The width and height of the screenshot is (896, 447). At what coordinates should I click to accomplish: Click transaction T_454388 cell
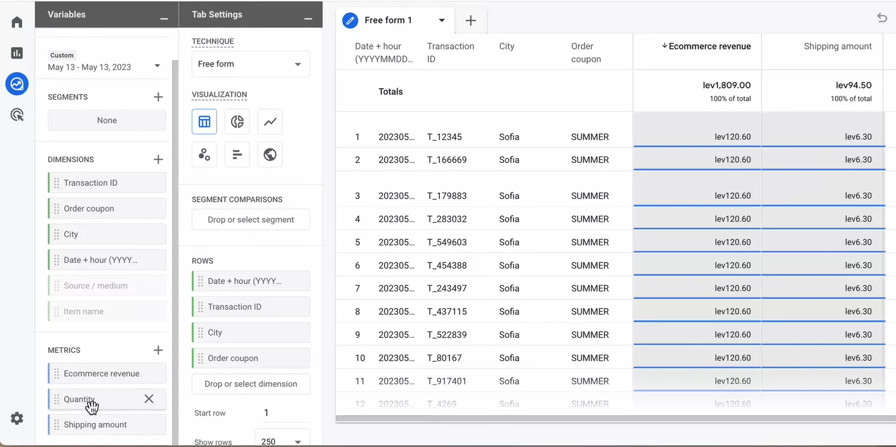(447, 265)
